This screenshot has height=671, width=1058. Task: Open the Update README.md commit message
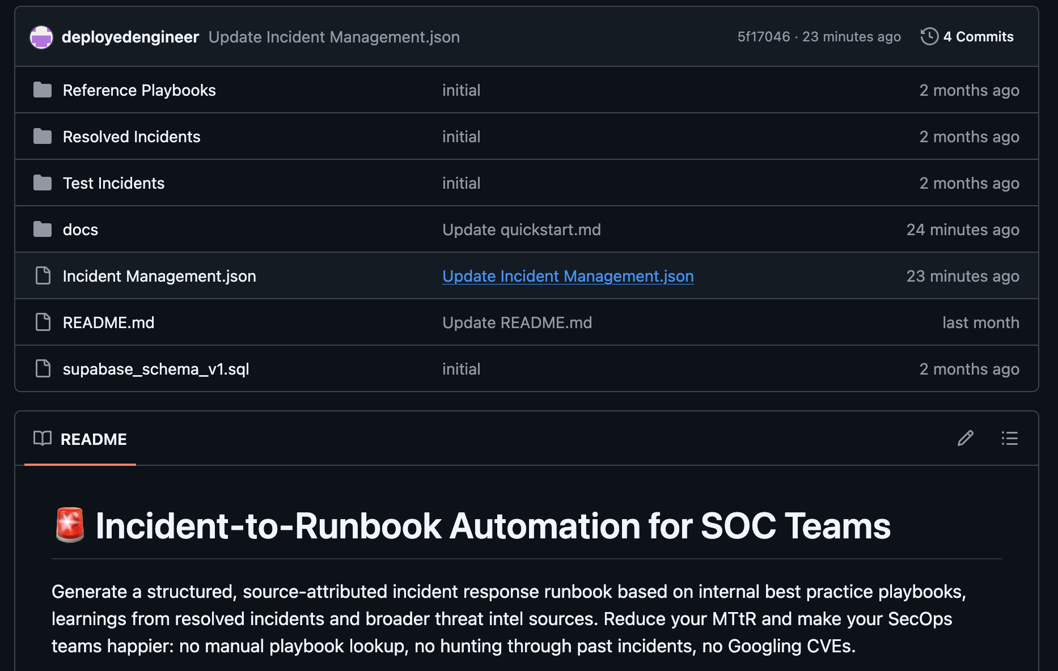point(517,322)
